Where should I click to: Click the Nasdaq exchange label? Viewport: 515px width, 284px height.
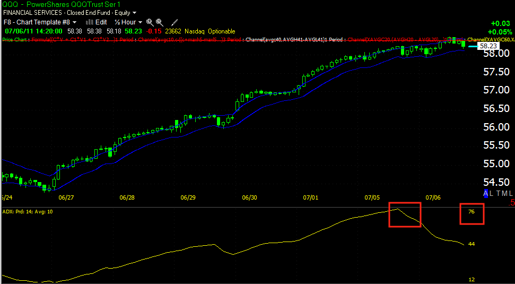(194, 31)
